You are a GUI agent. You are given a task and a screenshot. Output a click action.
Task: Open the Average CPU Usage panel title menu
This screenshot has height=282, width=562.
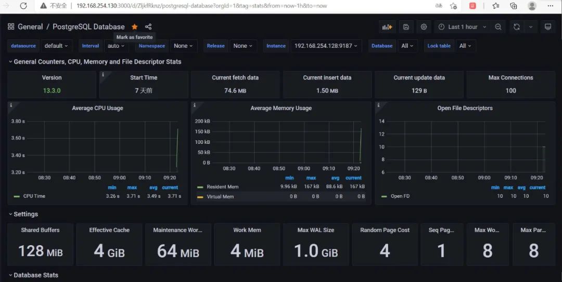pyautogui.click(x=97, y=108)
